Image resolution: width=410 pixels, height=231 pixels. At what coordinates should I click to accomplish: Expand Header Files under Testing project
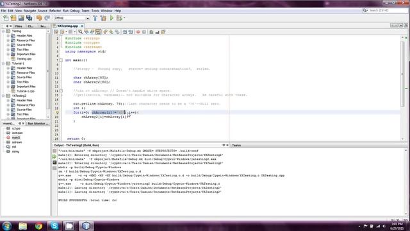click(x=8, y=36)
